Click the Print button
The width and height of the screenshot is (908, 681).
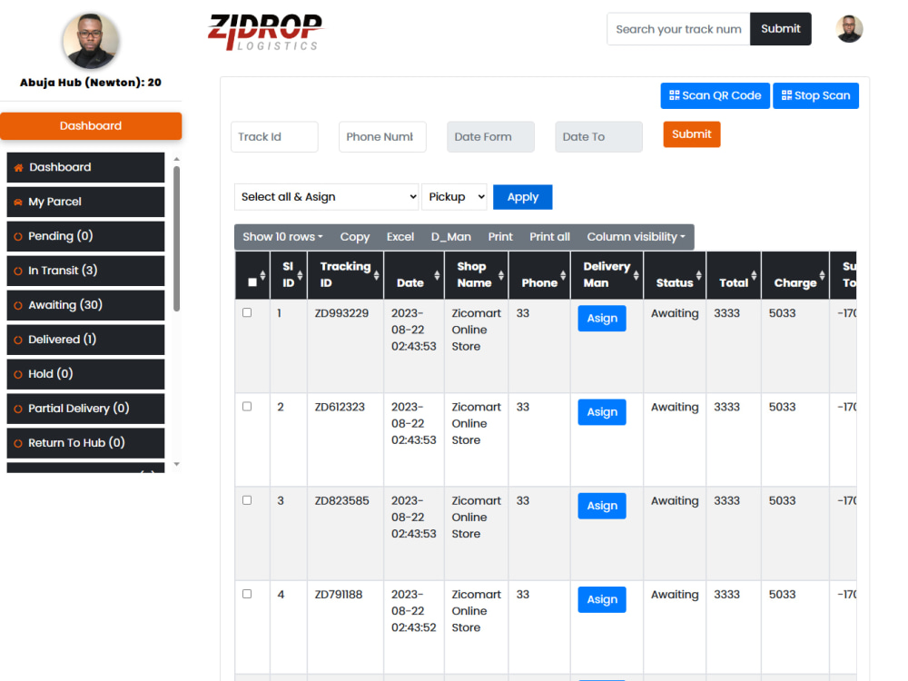[x=500, y=237]
